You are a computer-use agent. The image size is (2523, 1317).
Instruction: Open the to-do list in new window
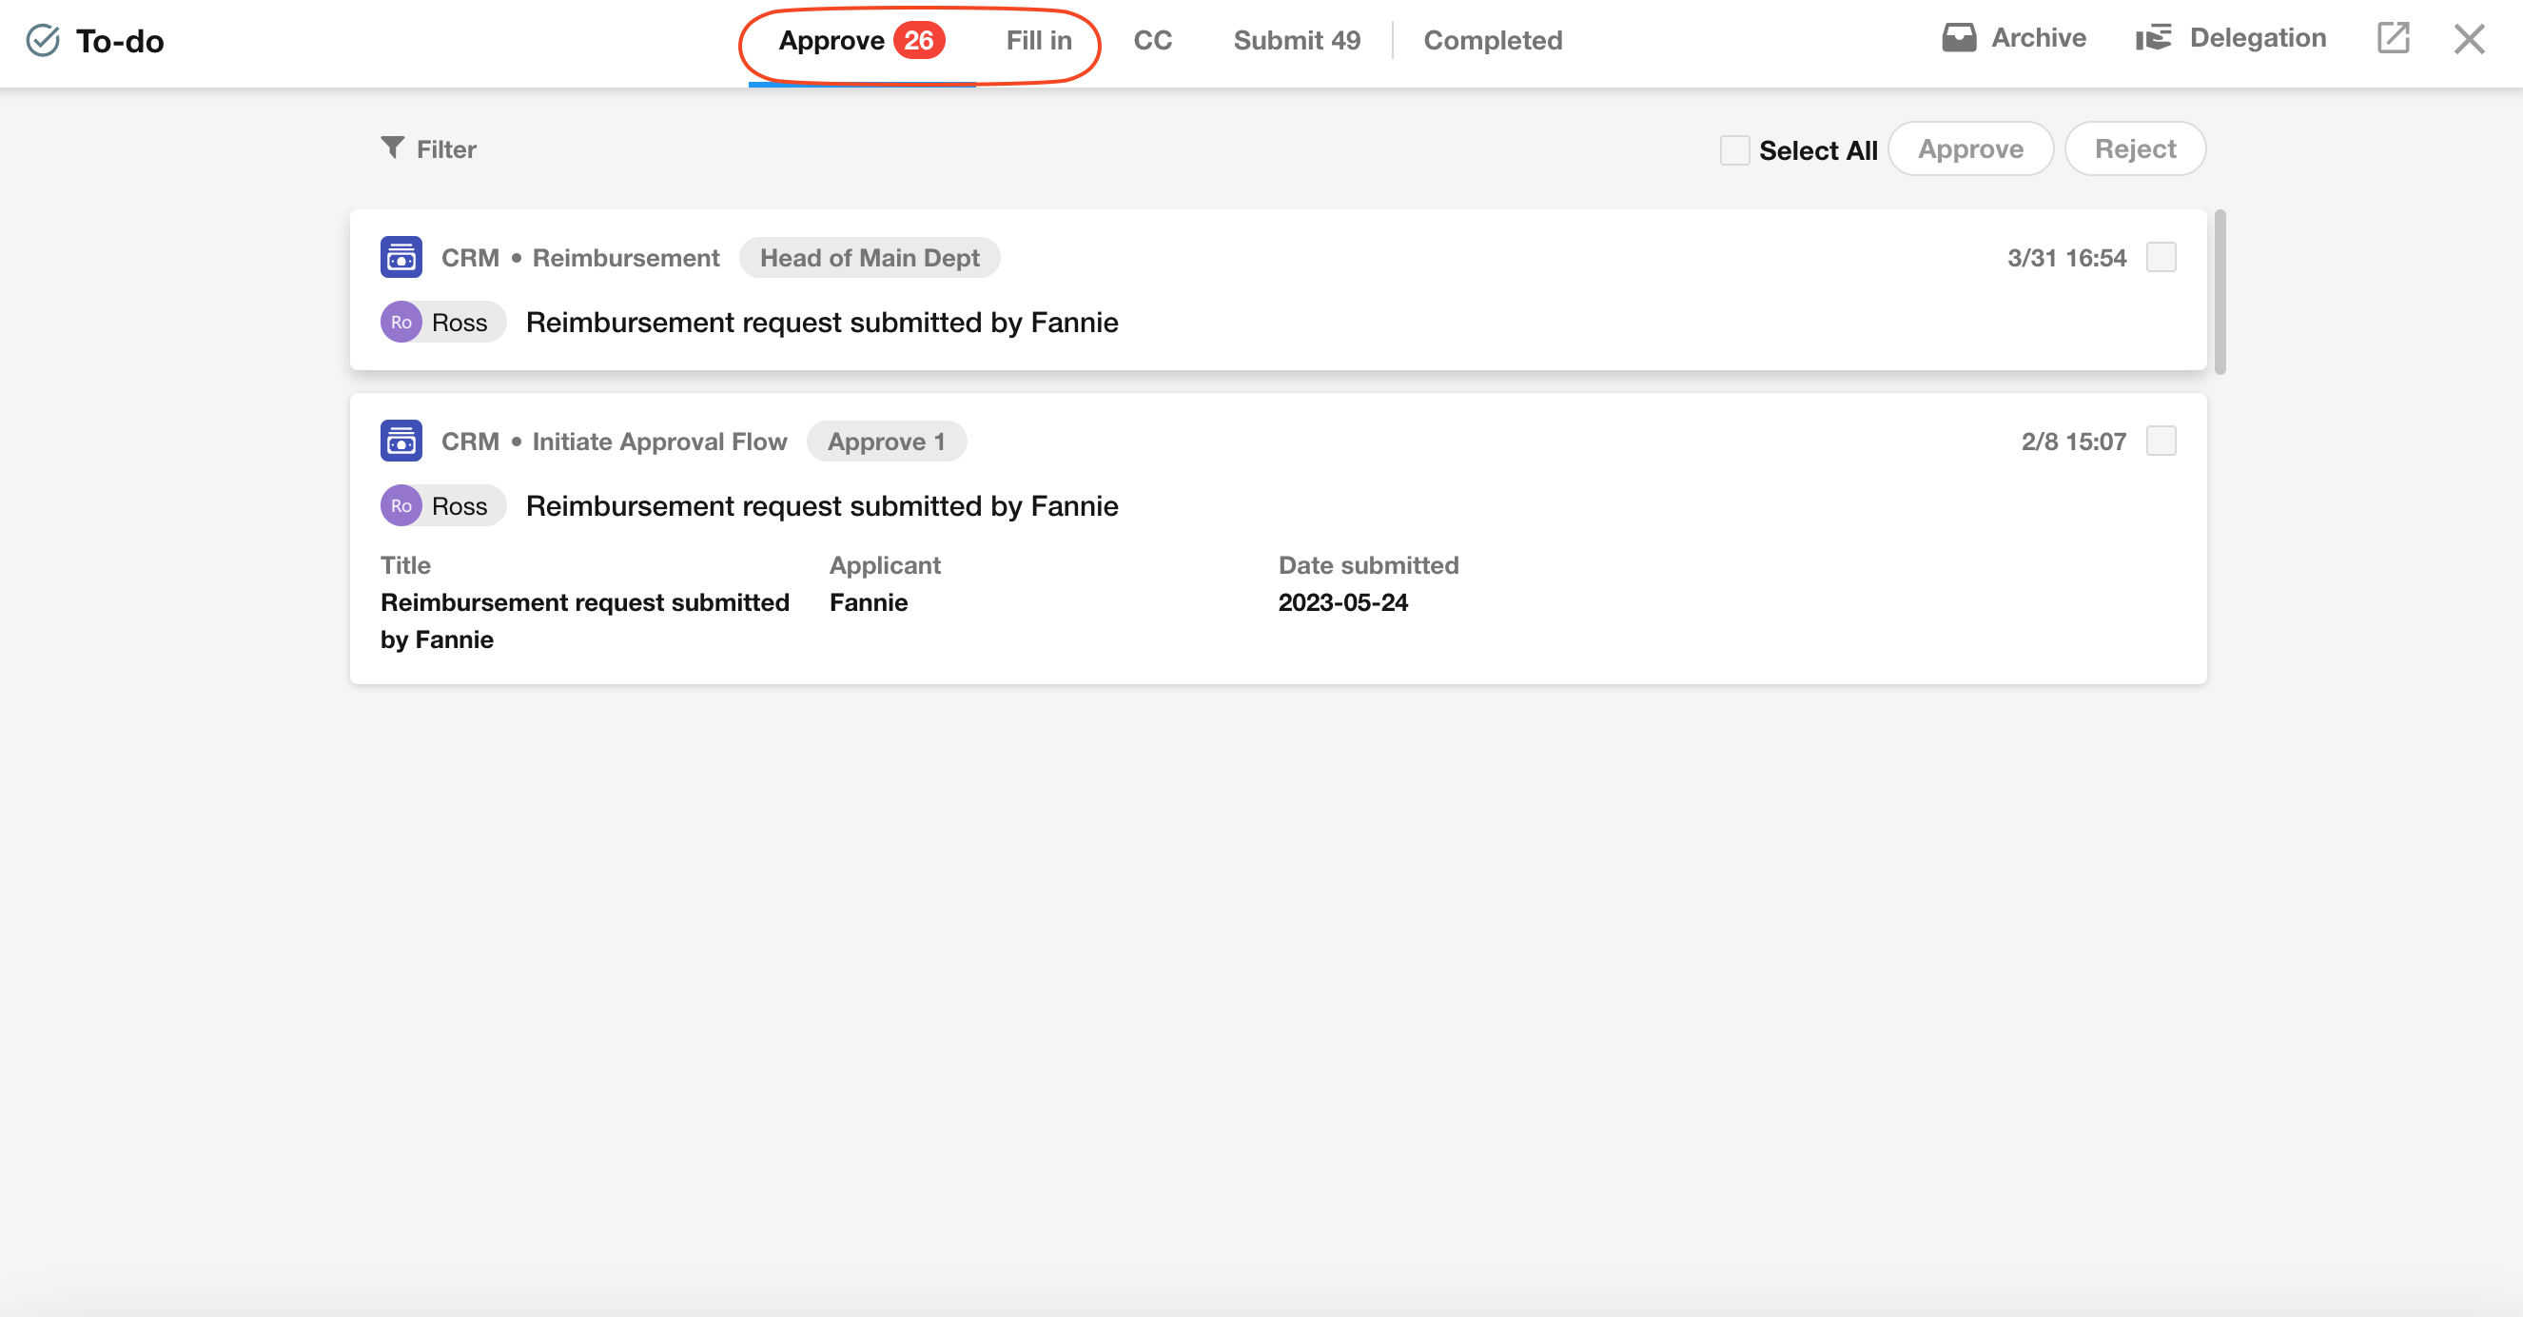2393,38
